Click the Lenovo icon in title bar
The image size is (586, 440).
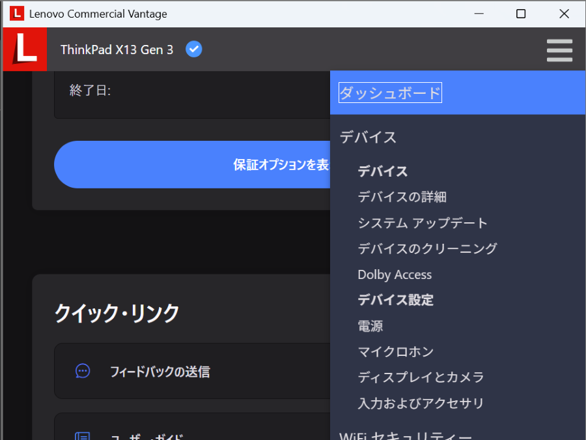[x=17, y=14]
